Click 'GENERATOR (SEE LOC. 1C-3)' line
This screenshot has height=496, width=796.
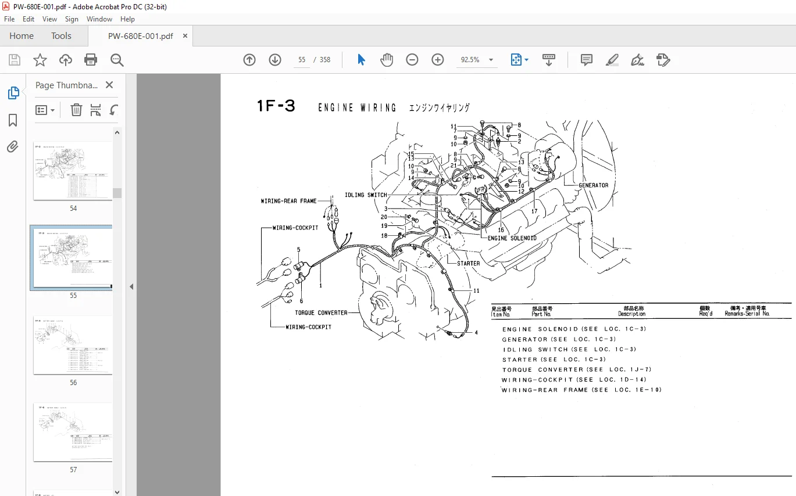tap(559, 339)
